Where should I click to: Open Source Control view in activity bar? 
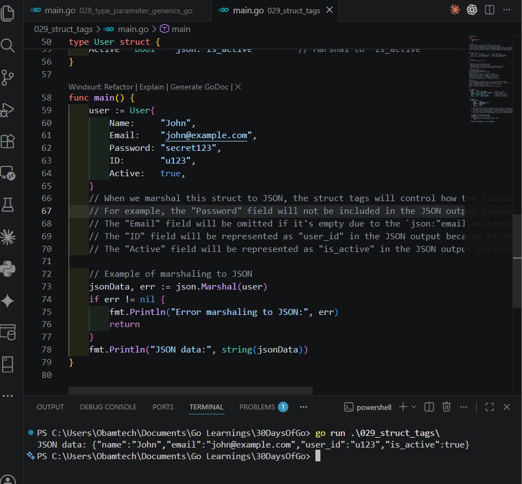click(x=8, y=77)
